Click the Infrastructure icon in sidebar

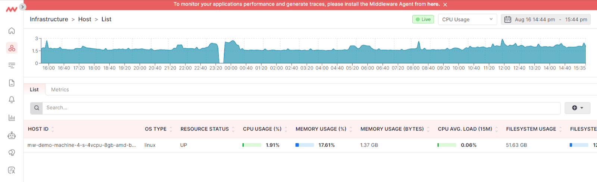tap(12, 48)
